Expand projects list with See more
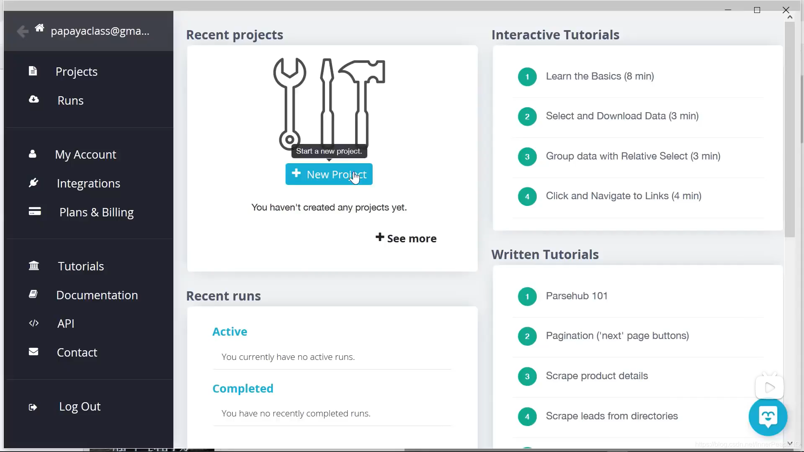The height and width of the screenshot is (452, 804). point(406,238)
